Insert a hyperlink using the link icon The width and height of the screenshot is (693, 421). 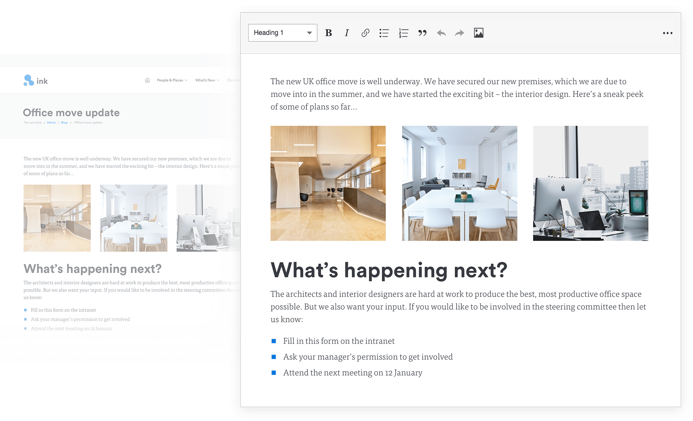click(365, 33)
